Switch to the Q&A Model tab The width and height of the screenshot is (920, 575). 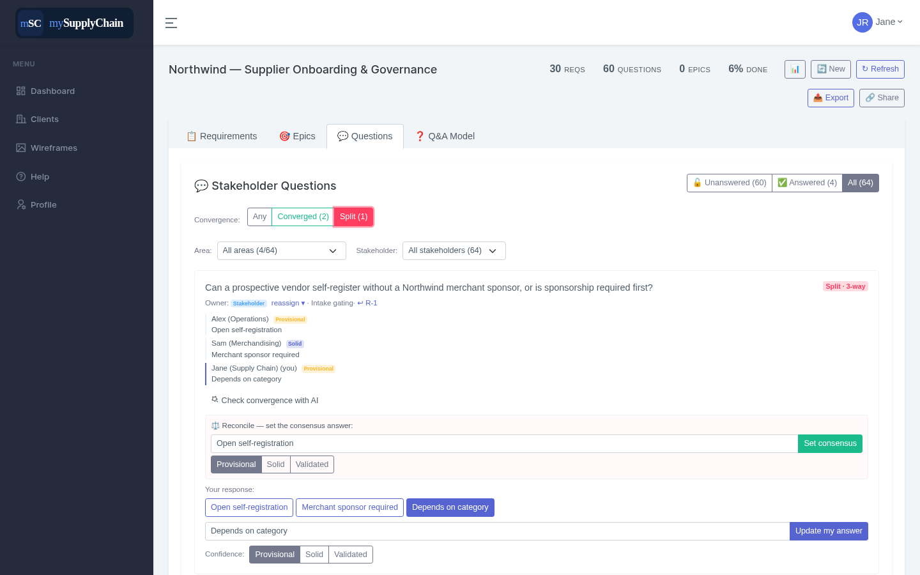pyautogui.click(x=445, y=136)
